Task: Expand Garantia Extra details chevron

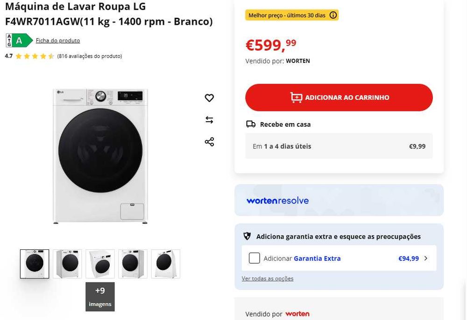Action: point(426,258)
